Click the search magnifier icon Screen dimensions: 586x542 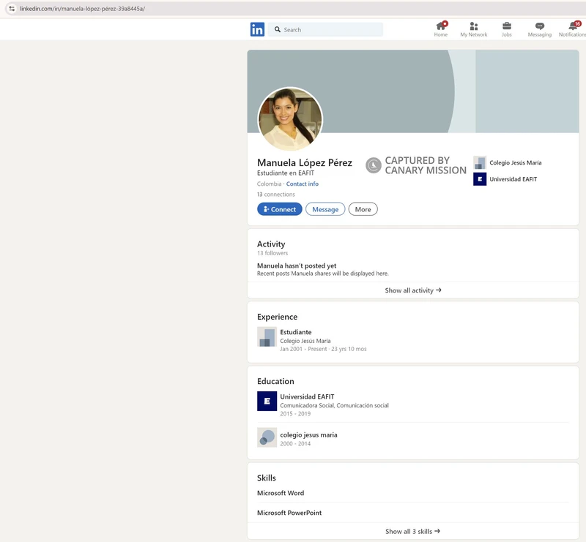[x=277, y=29]
